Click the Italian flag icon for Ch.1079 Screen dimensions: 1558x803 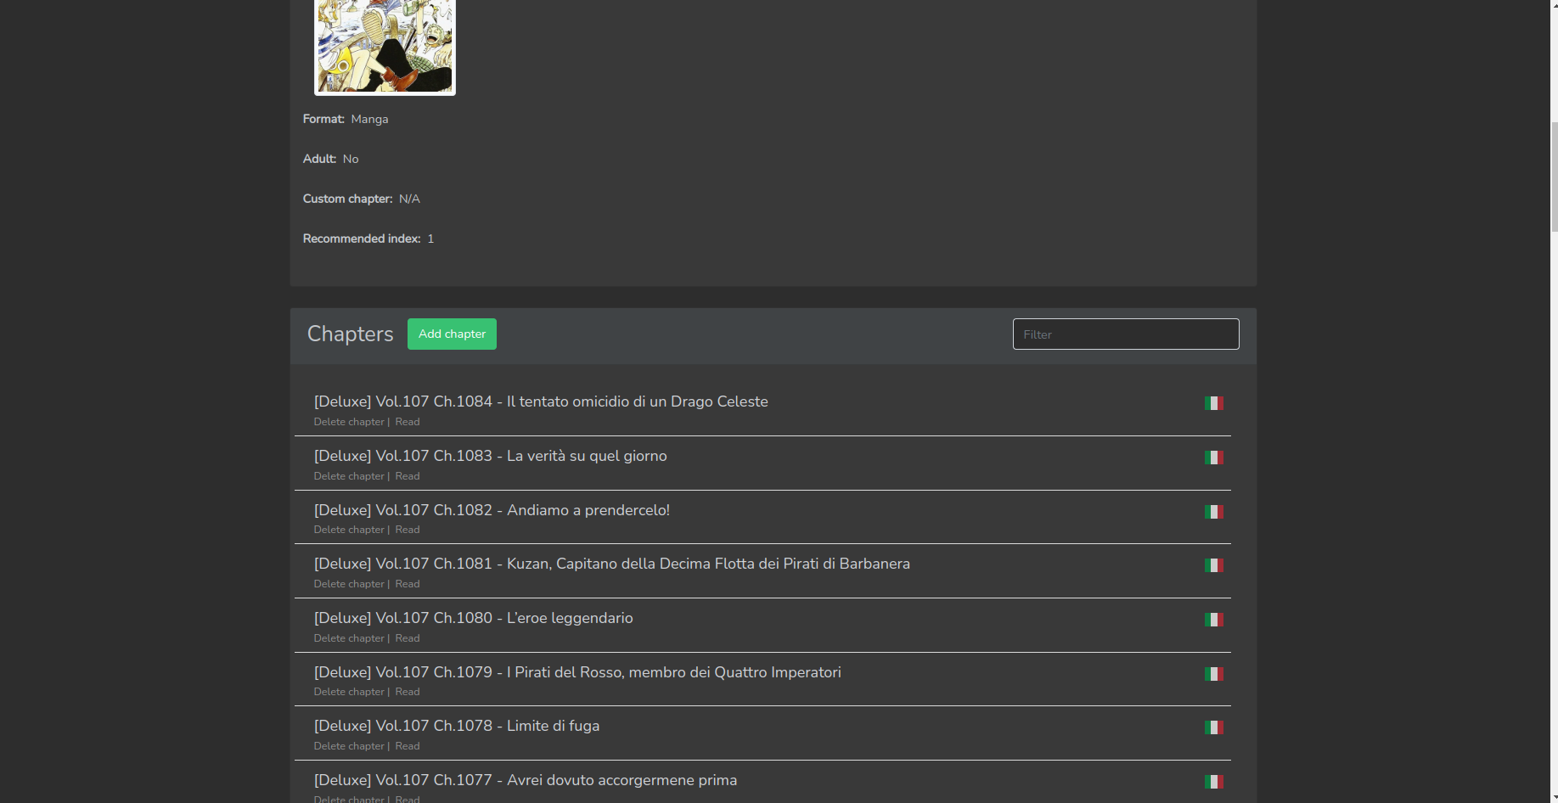pos(1213,673)
